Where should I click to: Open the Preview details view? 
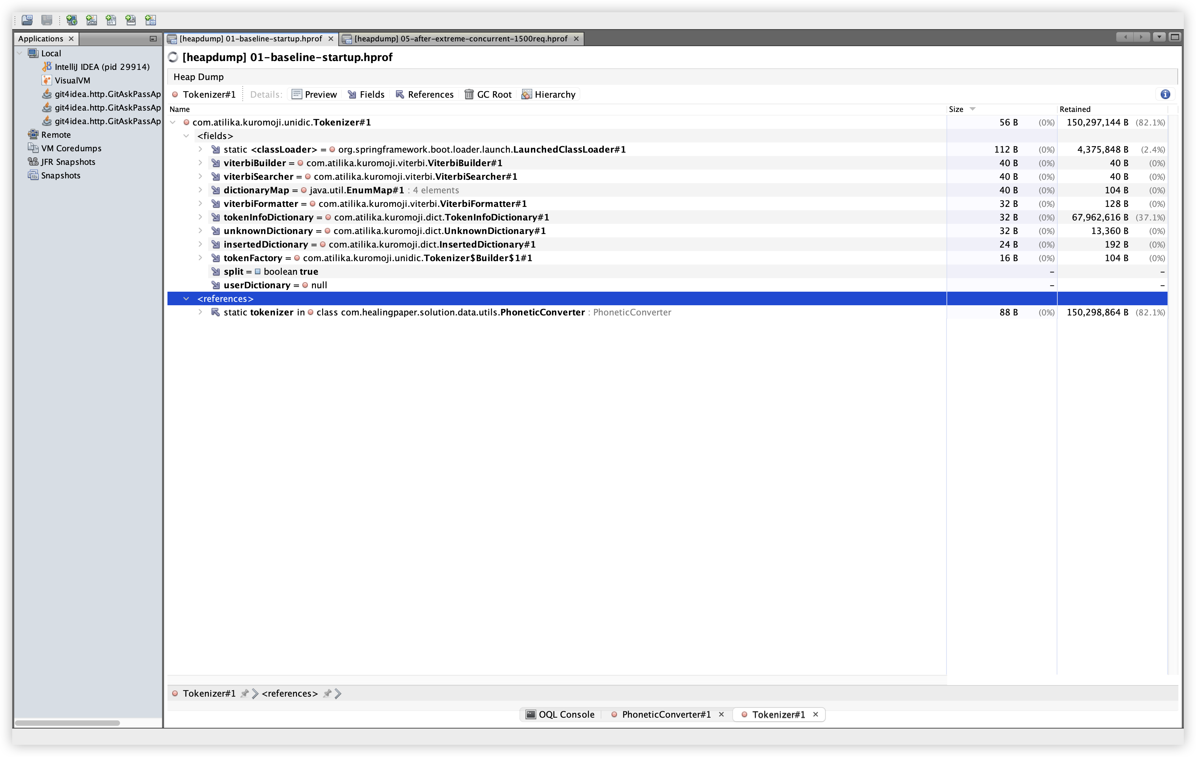click(314, 94)
